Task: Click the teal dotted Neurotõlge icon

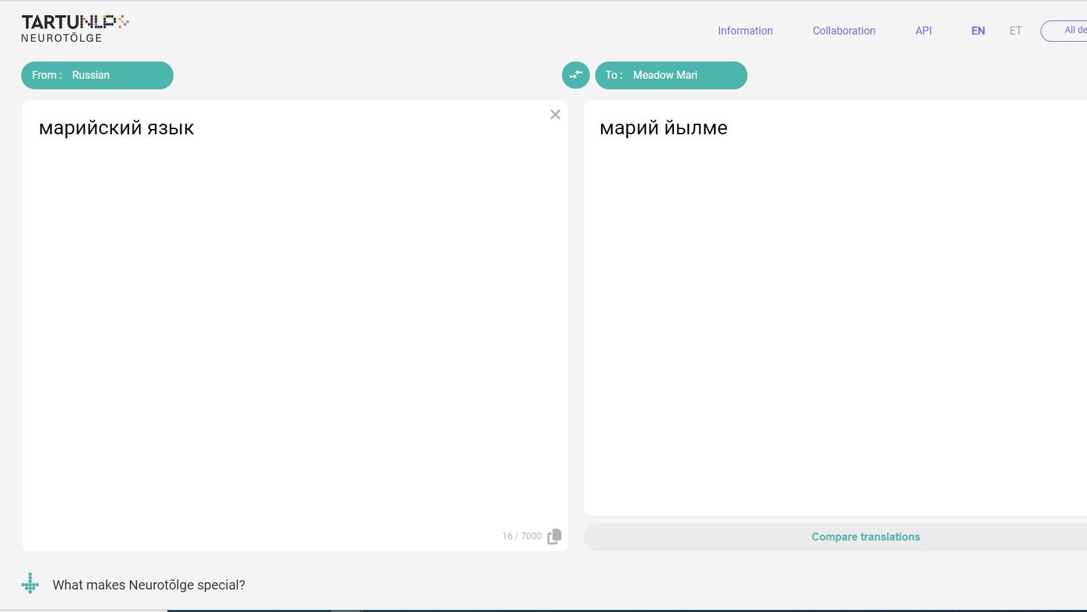Action: pos(30,584)
